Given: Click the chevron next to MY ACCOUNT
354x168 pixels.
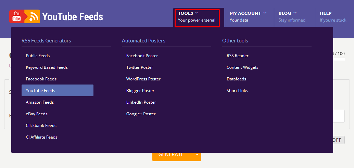Looking at the screenshot, I should (x=265, y=13).
